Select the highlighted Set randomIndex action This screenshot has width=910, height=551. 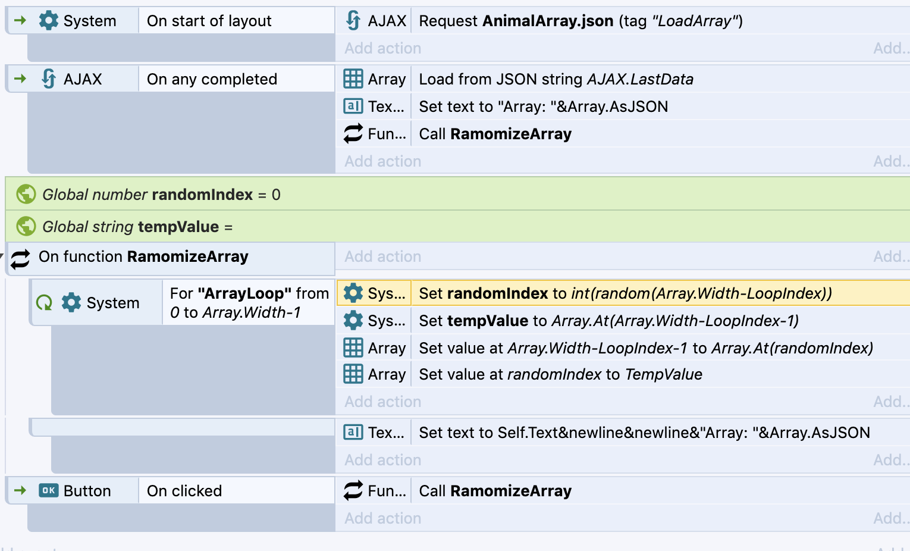pos(625,293)
